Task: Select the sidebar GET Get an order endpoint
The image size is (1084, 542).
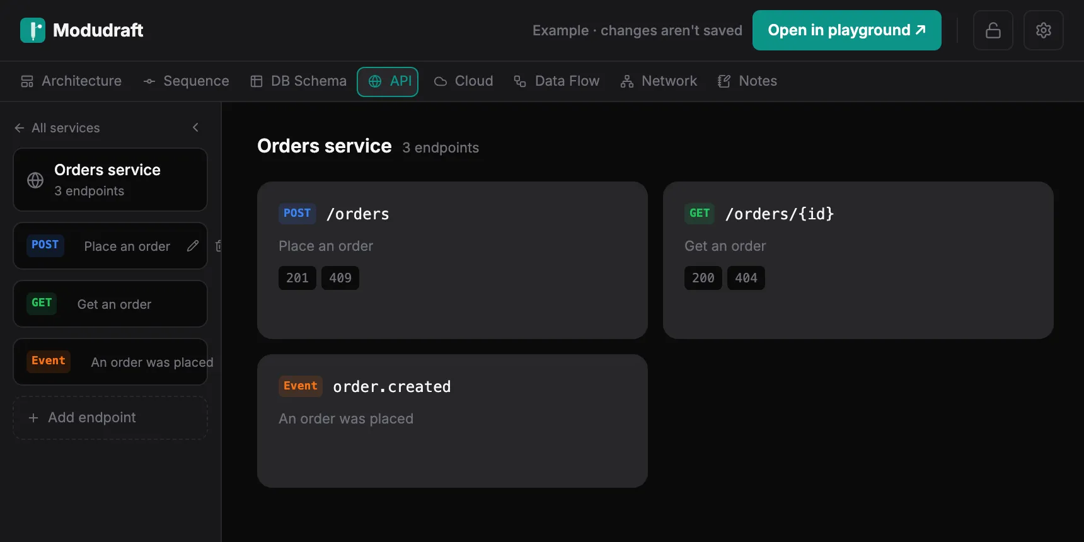Action: 110,304
